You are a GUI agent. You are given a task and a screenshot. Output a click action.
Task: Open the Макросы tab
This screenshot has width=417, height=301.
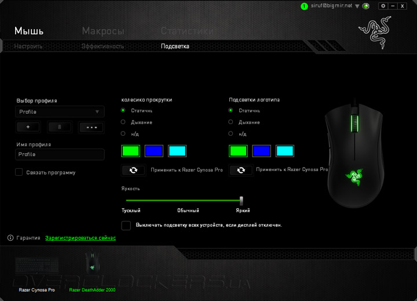click(103, 31)
